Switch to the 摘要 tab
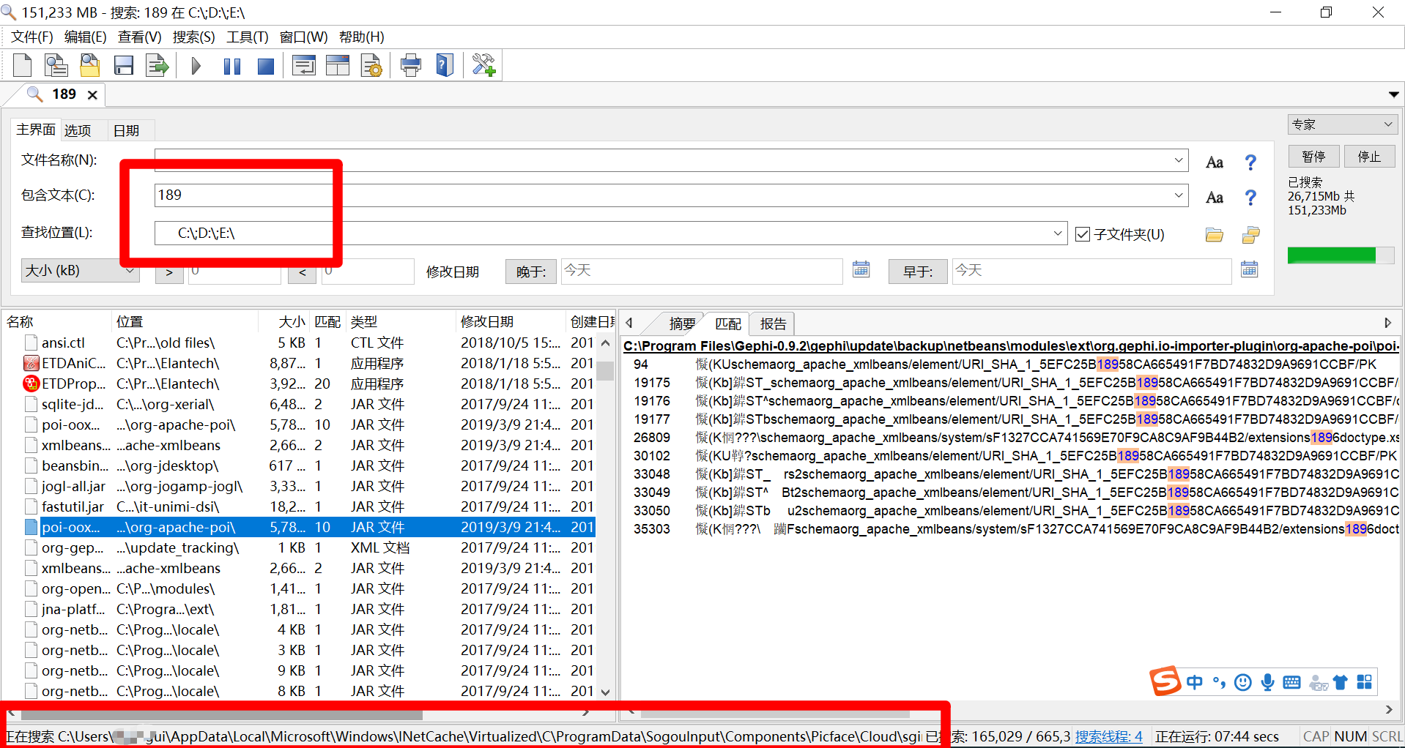This screenshot has height=748, width=1405. (681, 323)
